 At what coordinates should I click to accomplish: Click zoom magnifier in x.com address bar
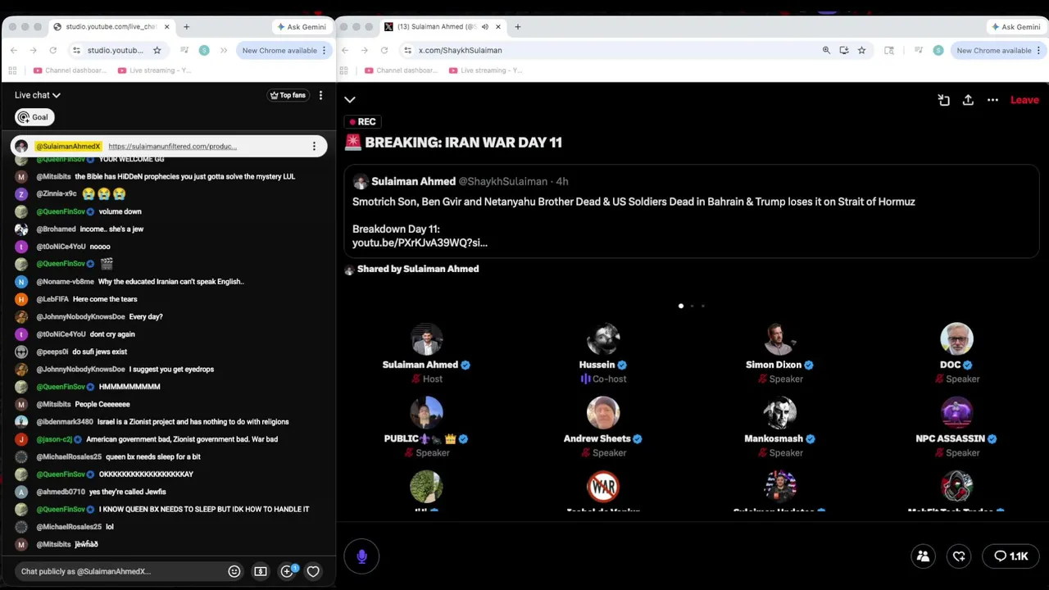(x=826, y=50)
